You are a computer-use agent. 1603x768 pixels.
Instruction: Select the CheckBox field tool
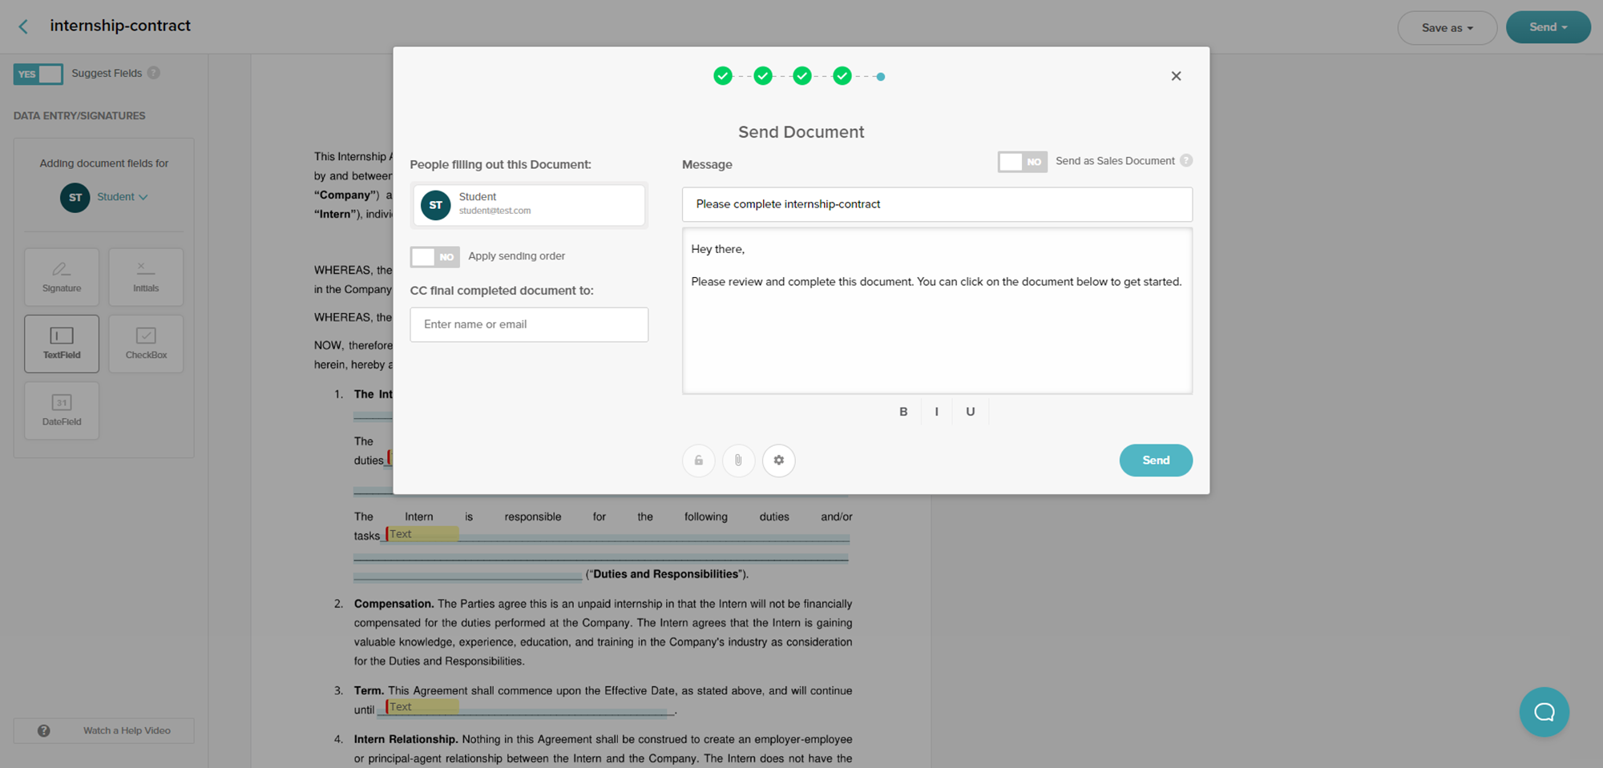pos(145,344)
